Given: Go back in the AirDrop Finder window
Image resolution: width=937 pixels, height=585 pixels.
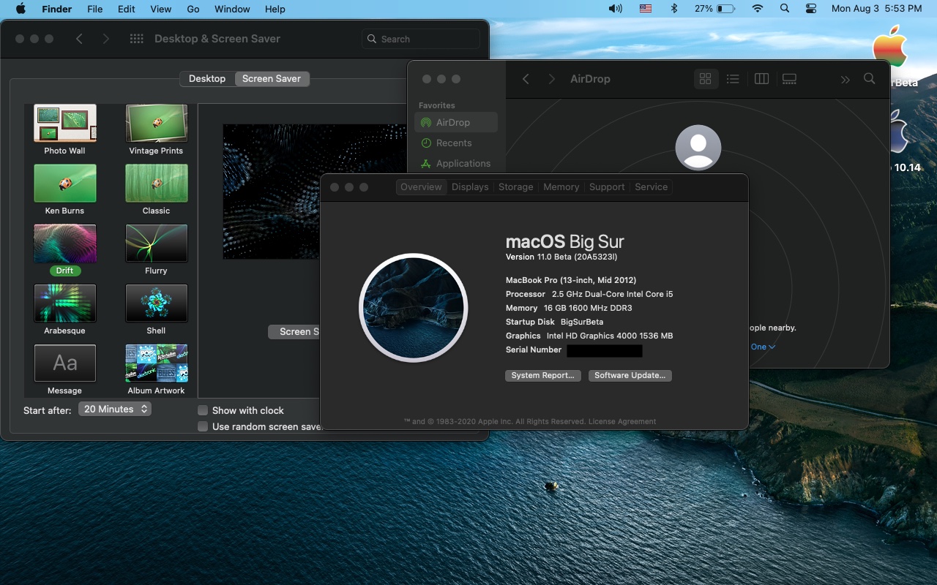Looking at the screenshot, I should (526, 79).
